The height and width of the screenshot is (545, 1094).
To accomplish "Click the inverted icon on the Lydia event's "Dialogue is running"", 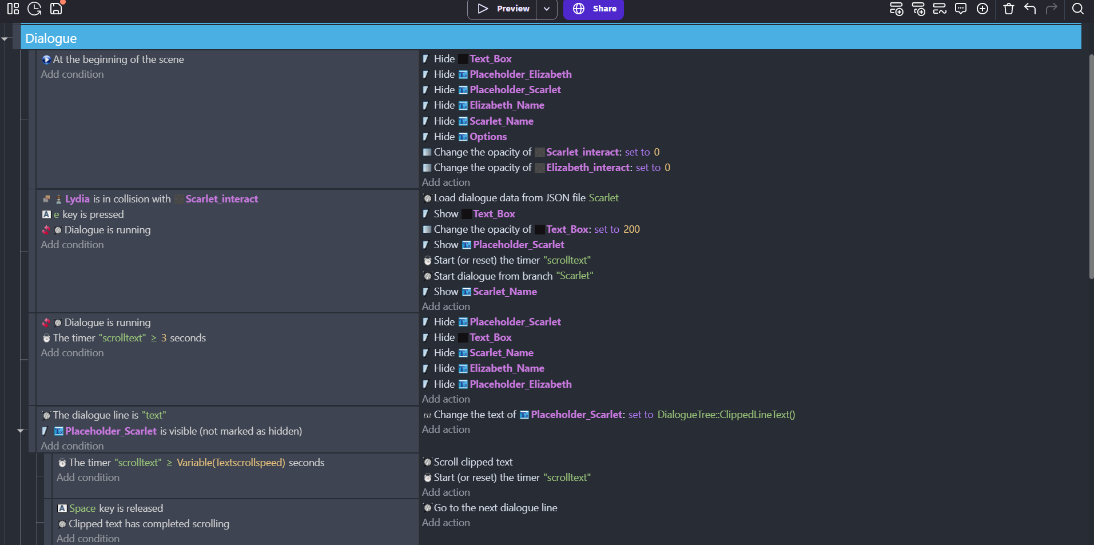I will click(46, 230).
